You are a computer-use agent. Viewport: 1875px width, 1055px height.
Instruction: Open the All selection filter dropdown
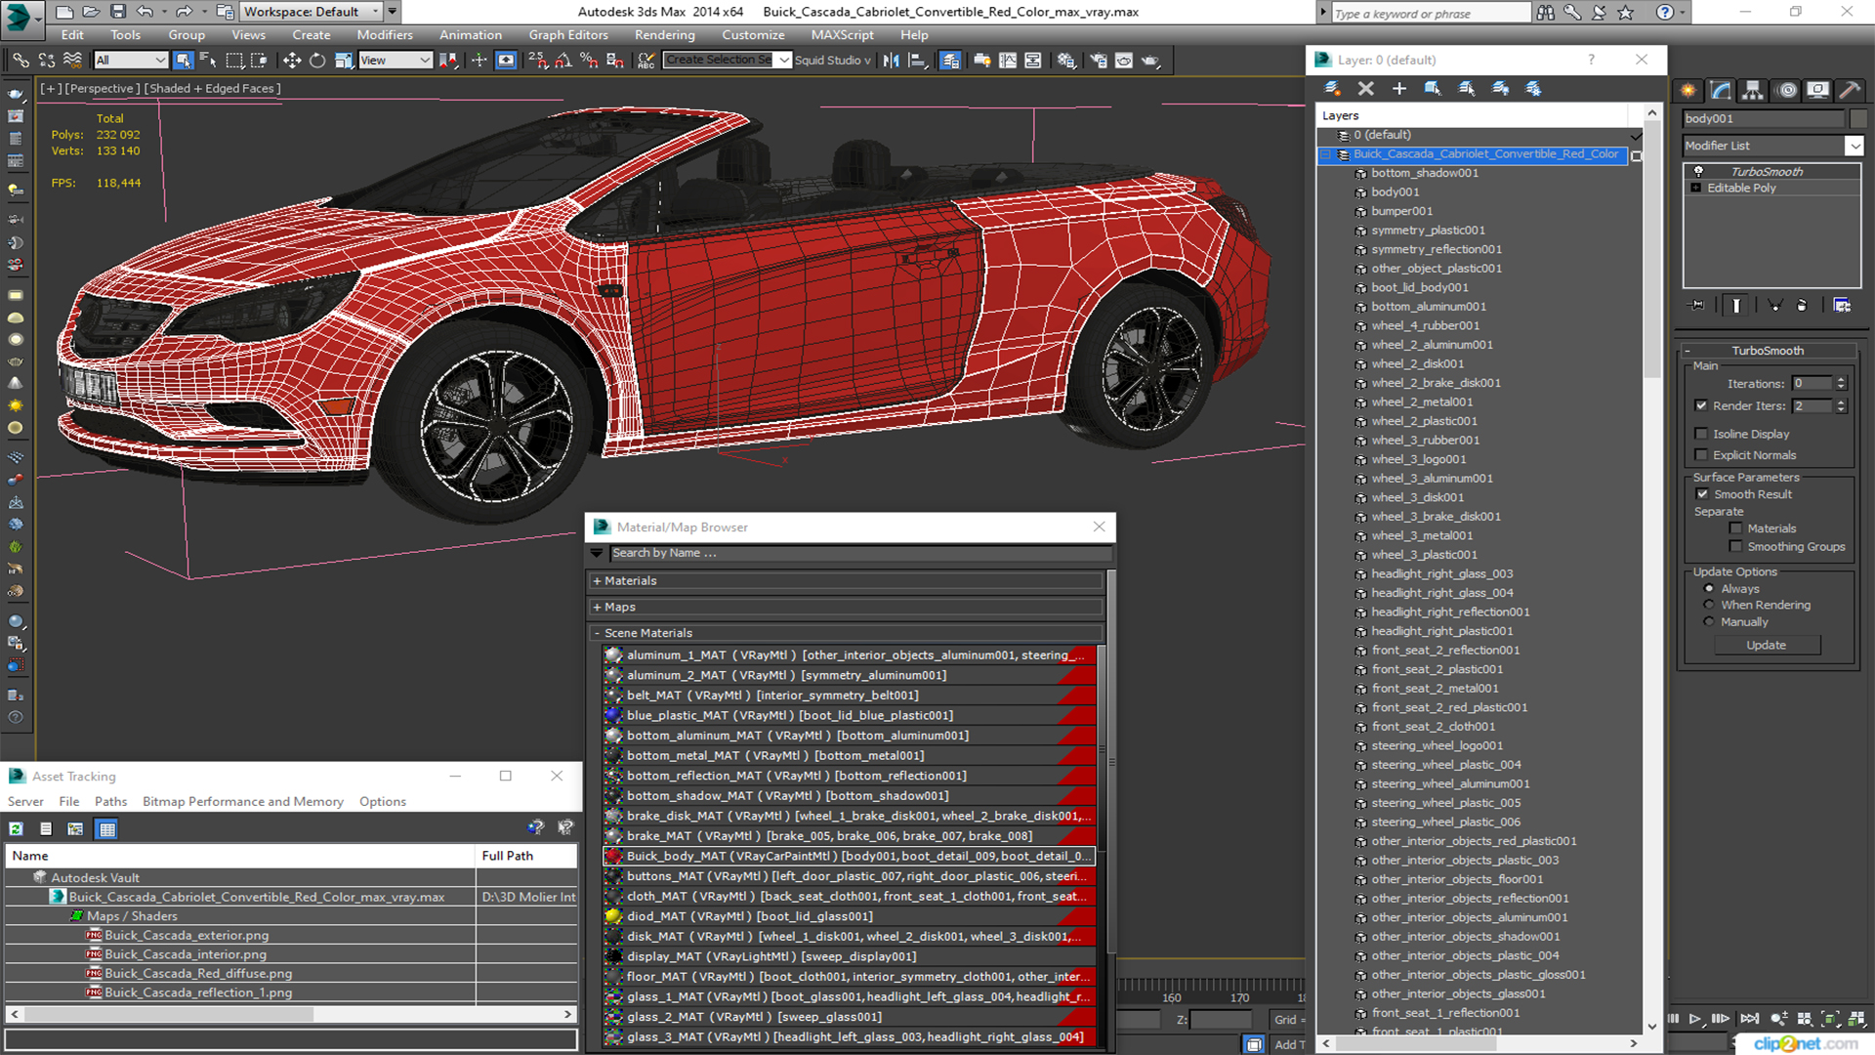coord(131,61)
